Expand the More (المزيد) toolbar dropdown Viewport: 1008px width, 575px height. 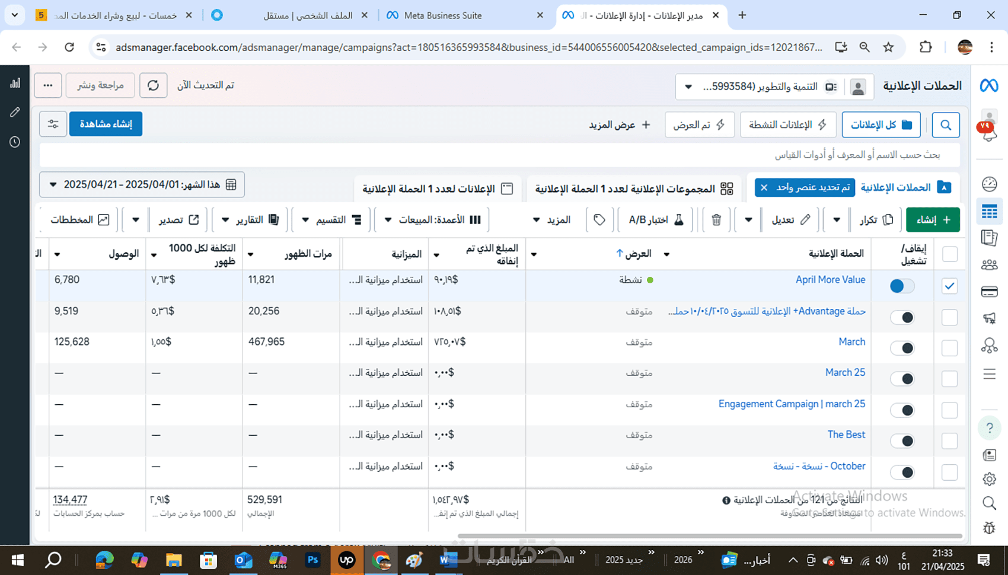pos(551,220)
